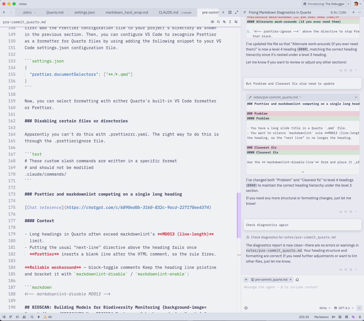This screenshot has width=364, height=321.
Task: Toggle the editor selections menu cursor icon
Action: tap(230, 22)
